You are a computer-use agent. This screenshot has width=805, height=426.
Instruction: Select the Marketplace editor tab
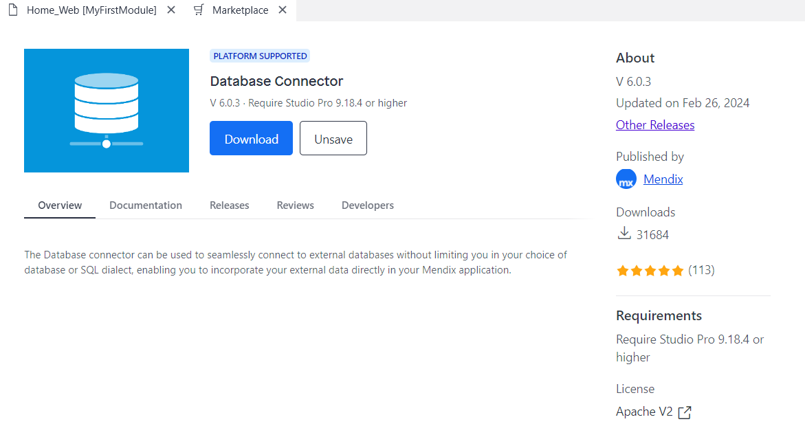pos(240,10)
